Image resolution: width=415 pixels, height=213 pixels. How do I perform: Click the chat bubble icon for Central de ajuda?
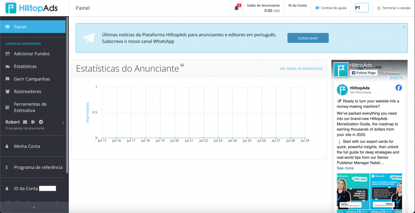pyautogui.click(x=317, y=8)
